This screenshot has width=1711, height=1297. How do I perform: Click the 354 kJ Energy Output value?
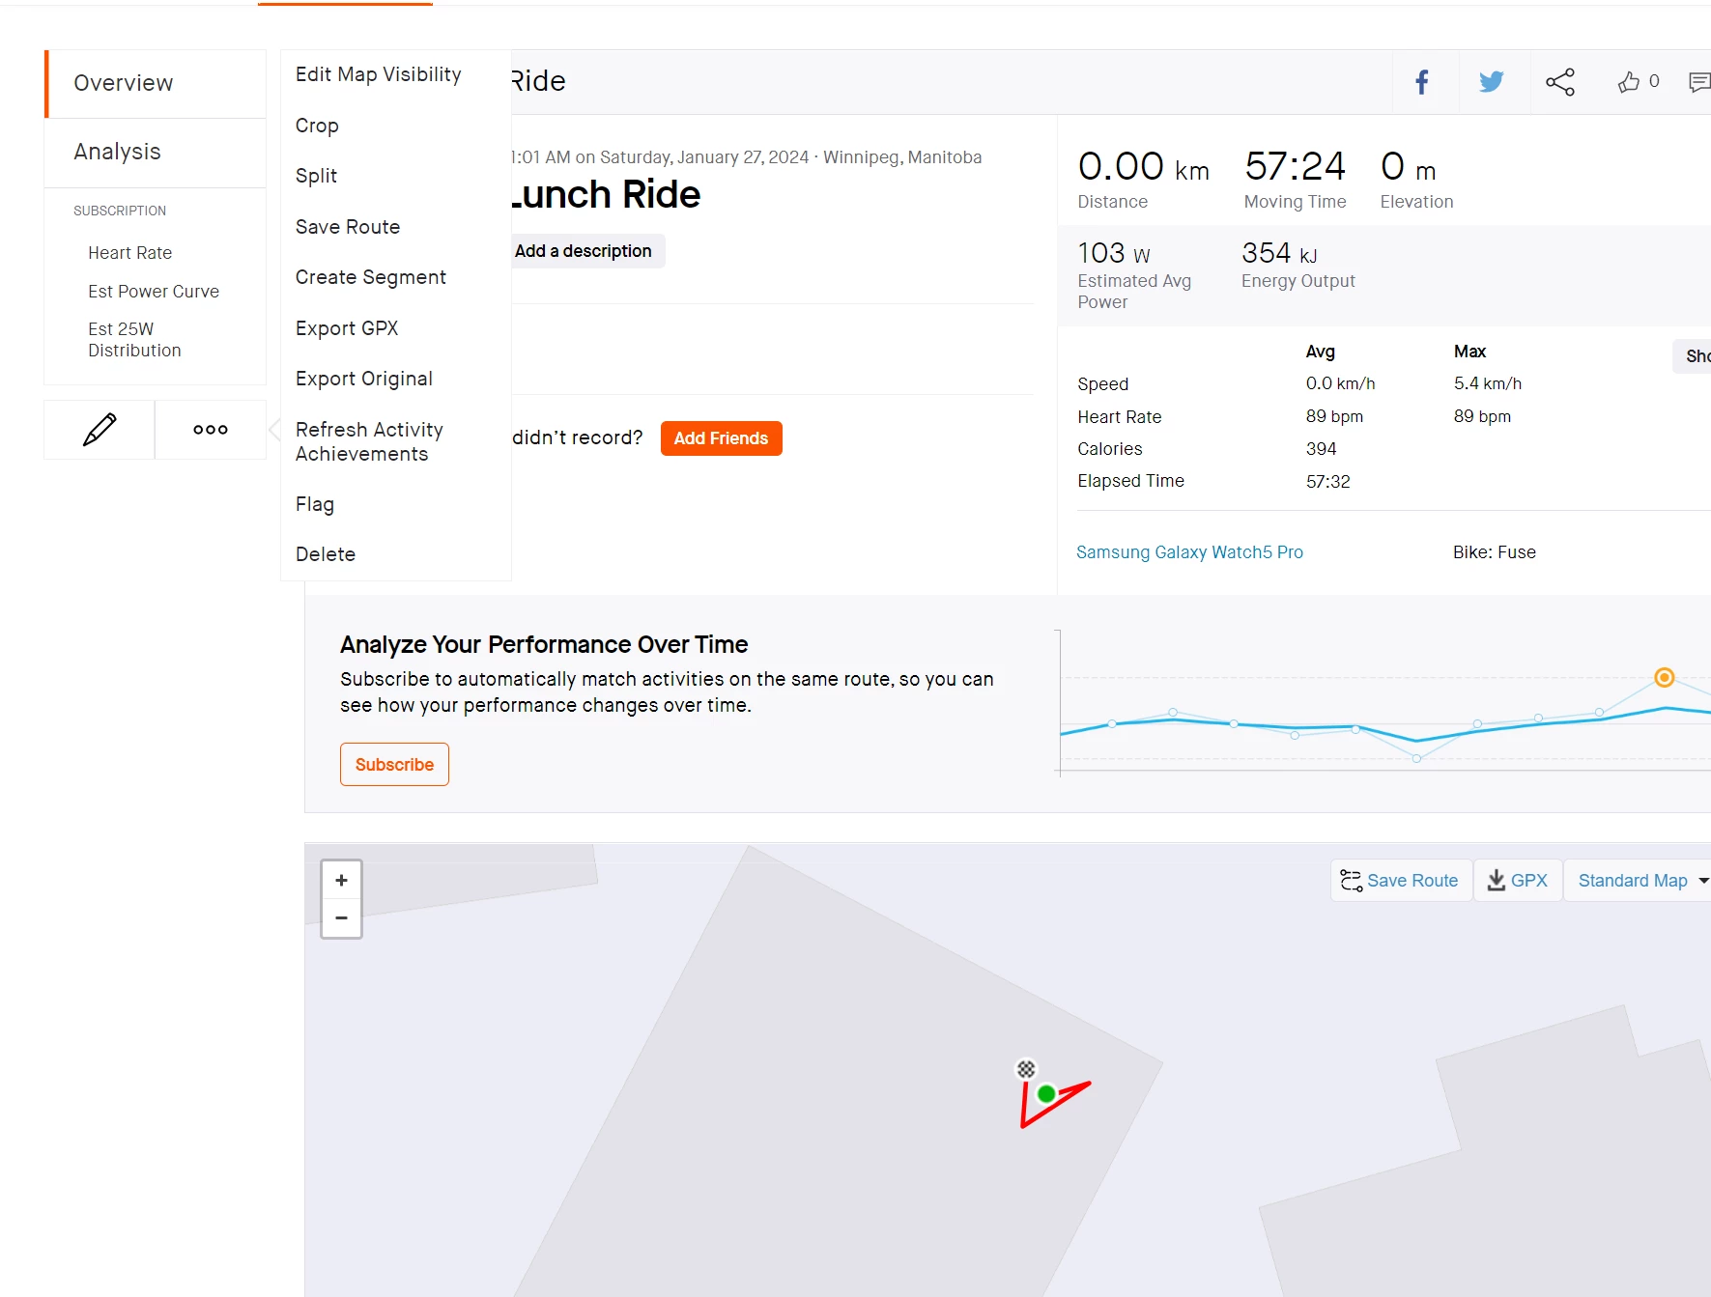point(1279,253)
